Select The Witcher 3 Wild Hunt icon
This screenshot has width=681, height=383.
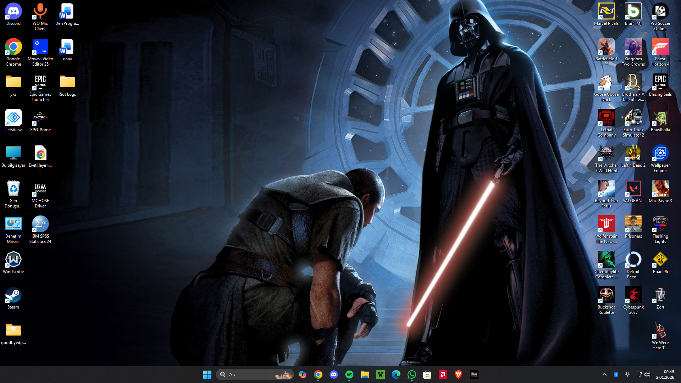point(606,159)
